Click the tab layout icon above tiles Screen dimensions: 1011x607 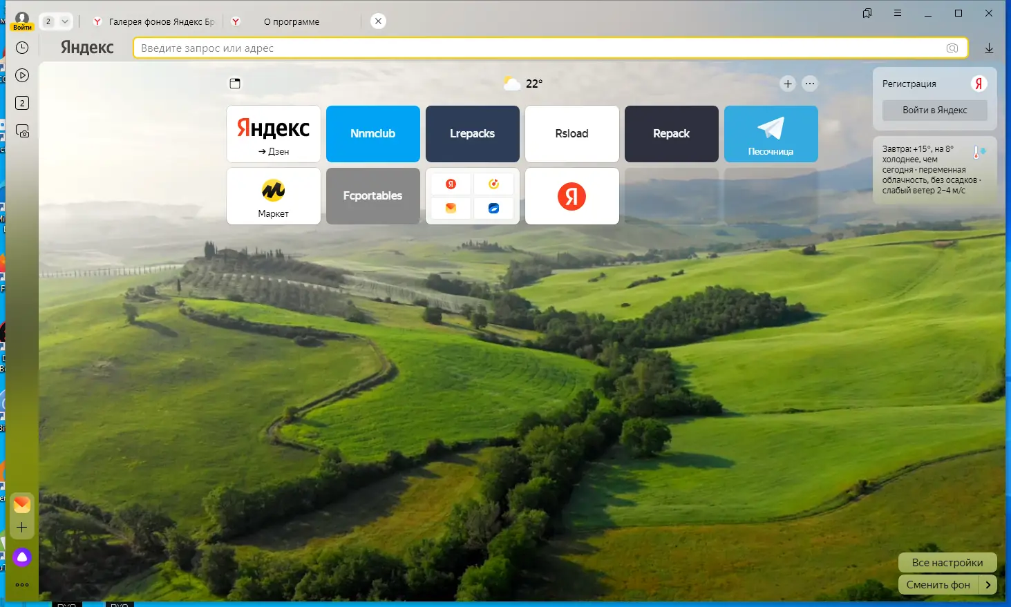click(235, 84)
